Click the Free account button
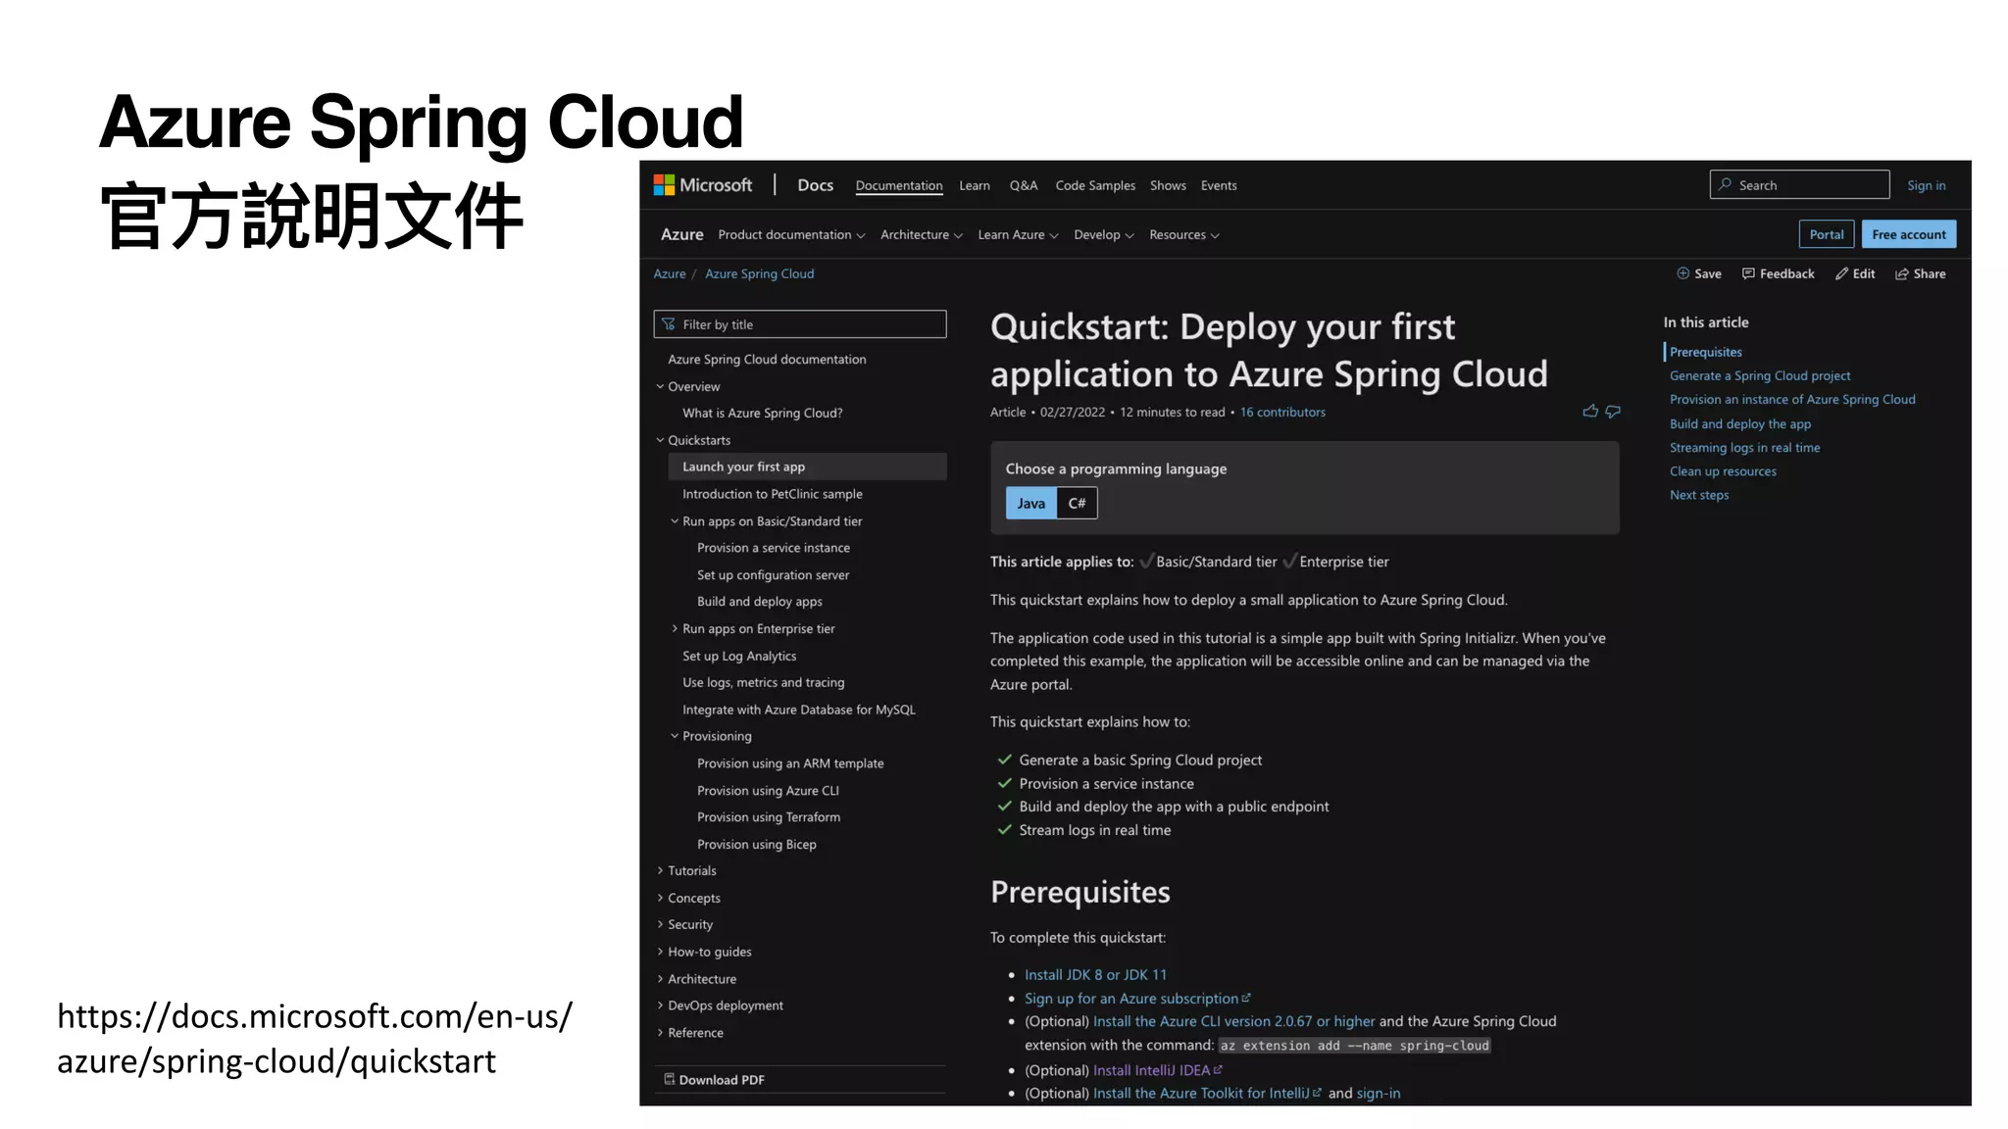The image size is (2008, 1129). tap(1908, 234)
